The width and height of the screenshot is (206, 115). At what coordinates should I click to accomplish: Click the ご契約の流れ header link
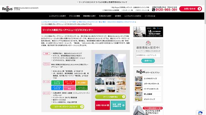click(111, 10)
